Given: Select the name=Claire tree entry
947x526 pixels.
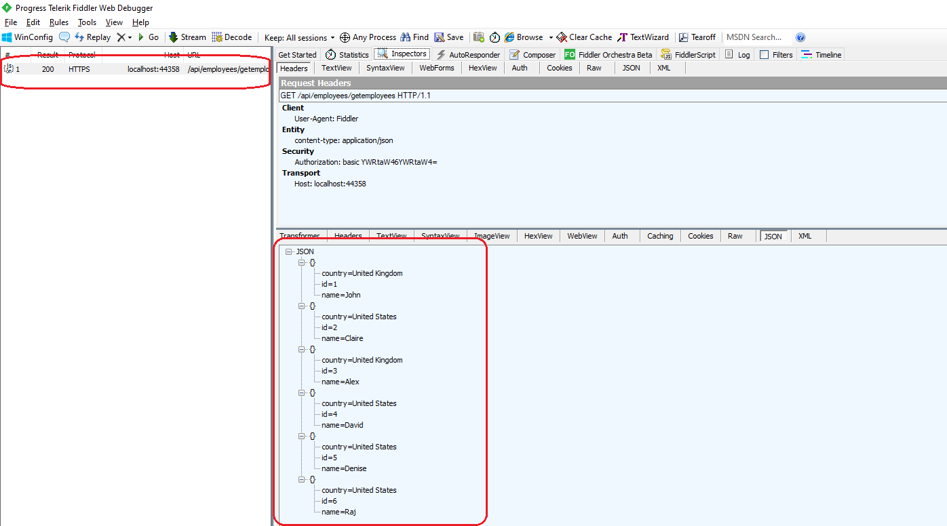Looking at the screenshot, I should 343,338.
